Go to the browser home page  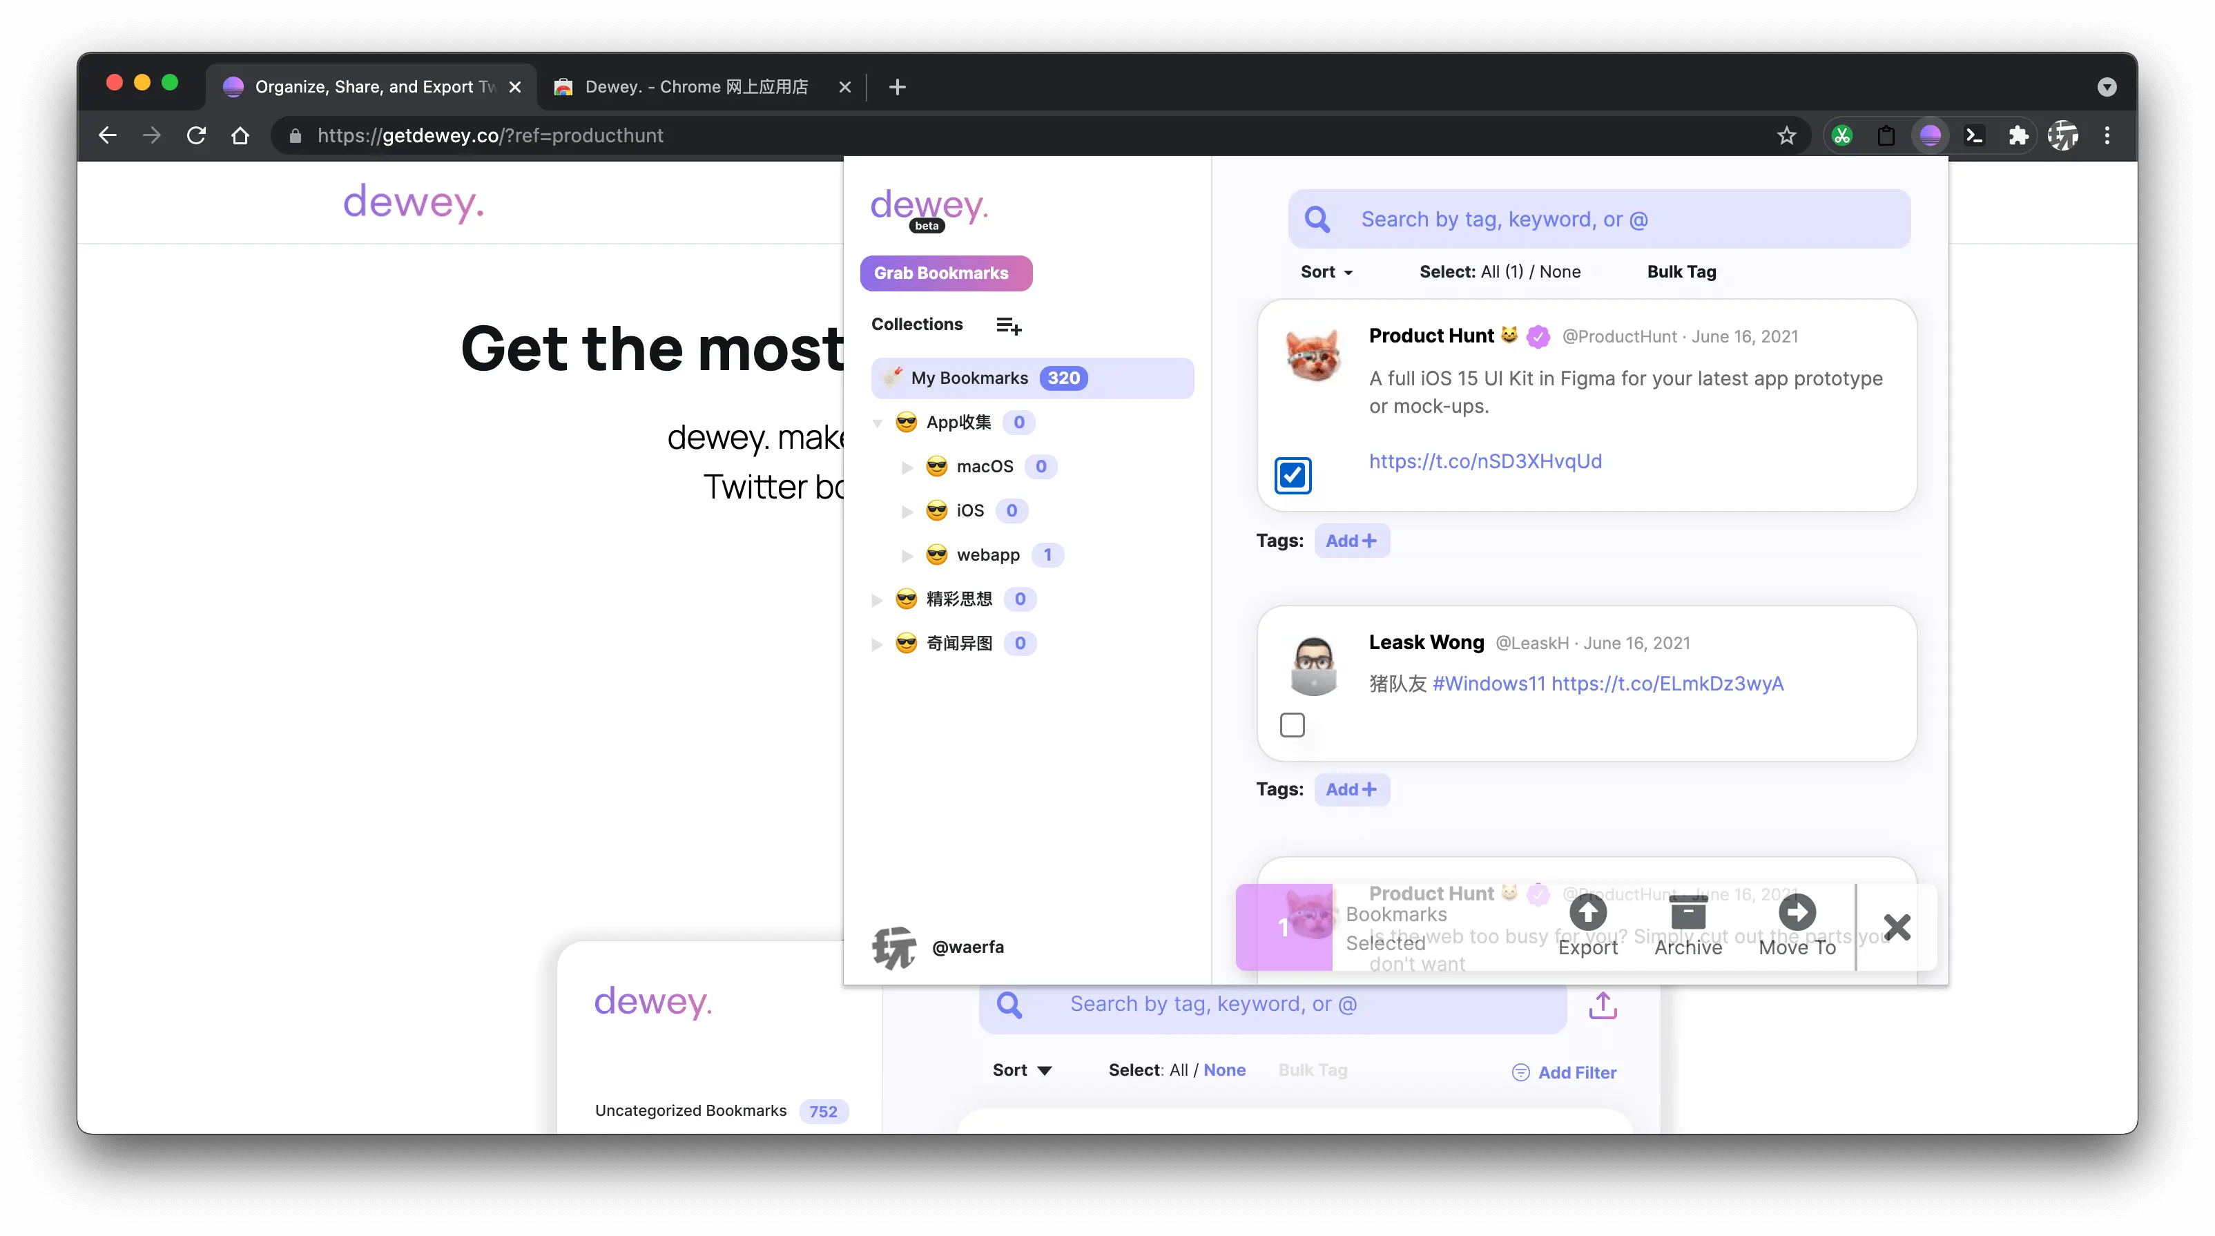coord(240,135)
